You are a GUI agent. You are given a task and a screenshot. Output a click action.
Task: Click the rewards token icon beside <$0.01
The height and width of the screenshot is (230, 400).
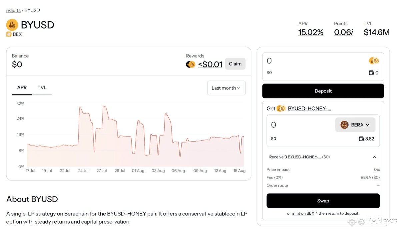point(191,64)
